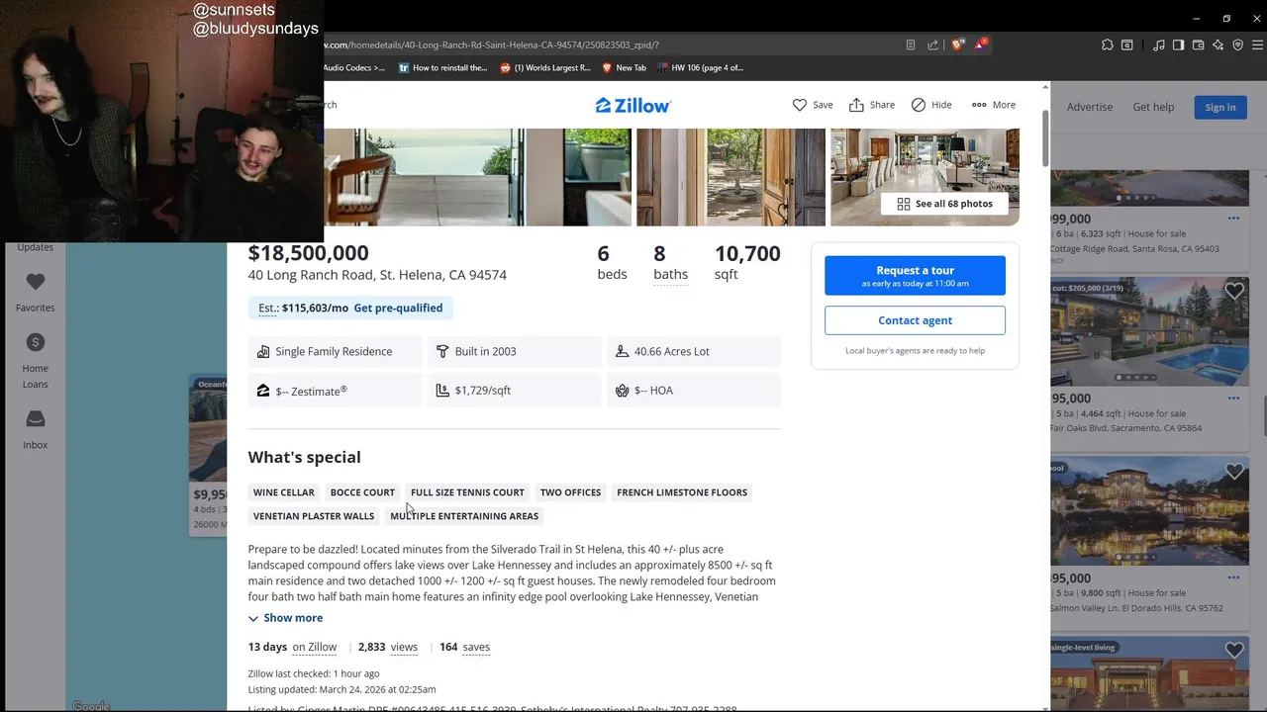Click Request a tour button

(x=915, y=276)
